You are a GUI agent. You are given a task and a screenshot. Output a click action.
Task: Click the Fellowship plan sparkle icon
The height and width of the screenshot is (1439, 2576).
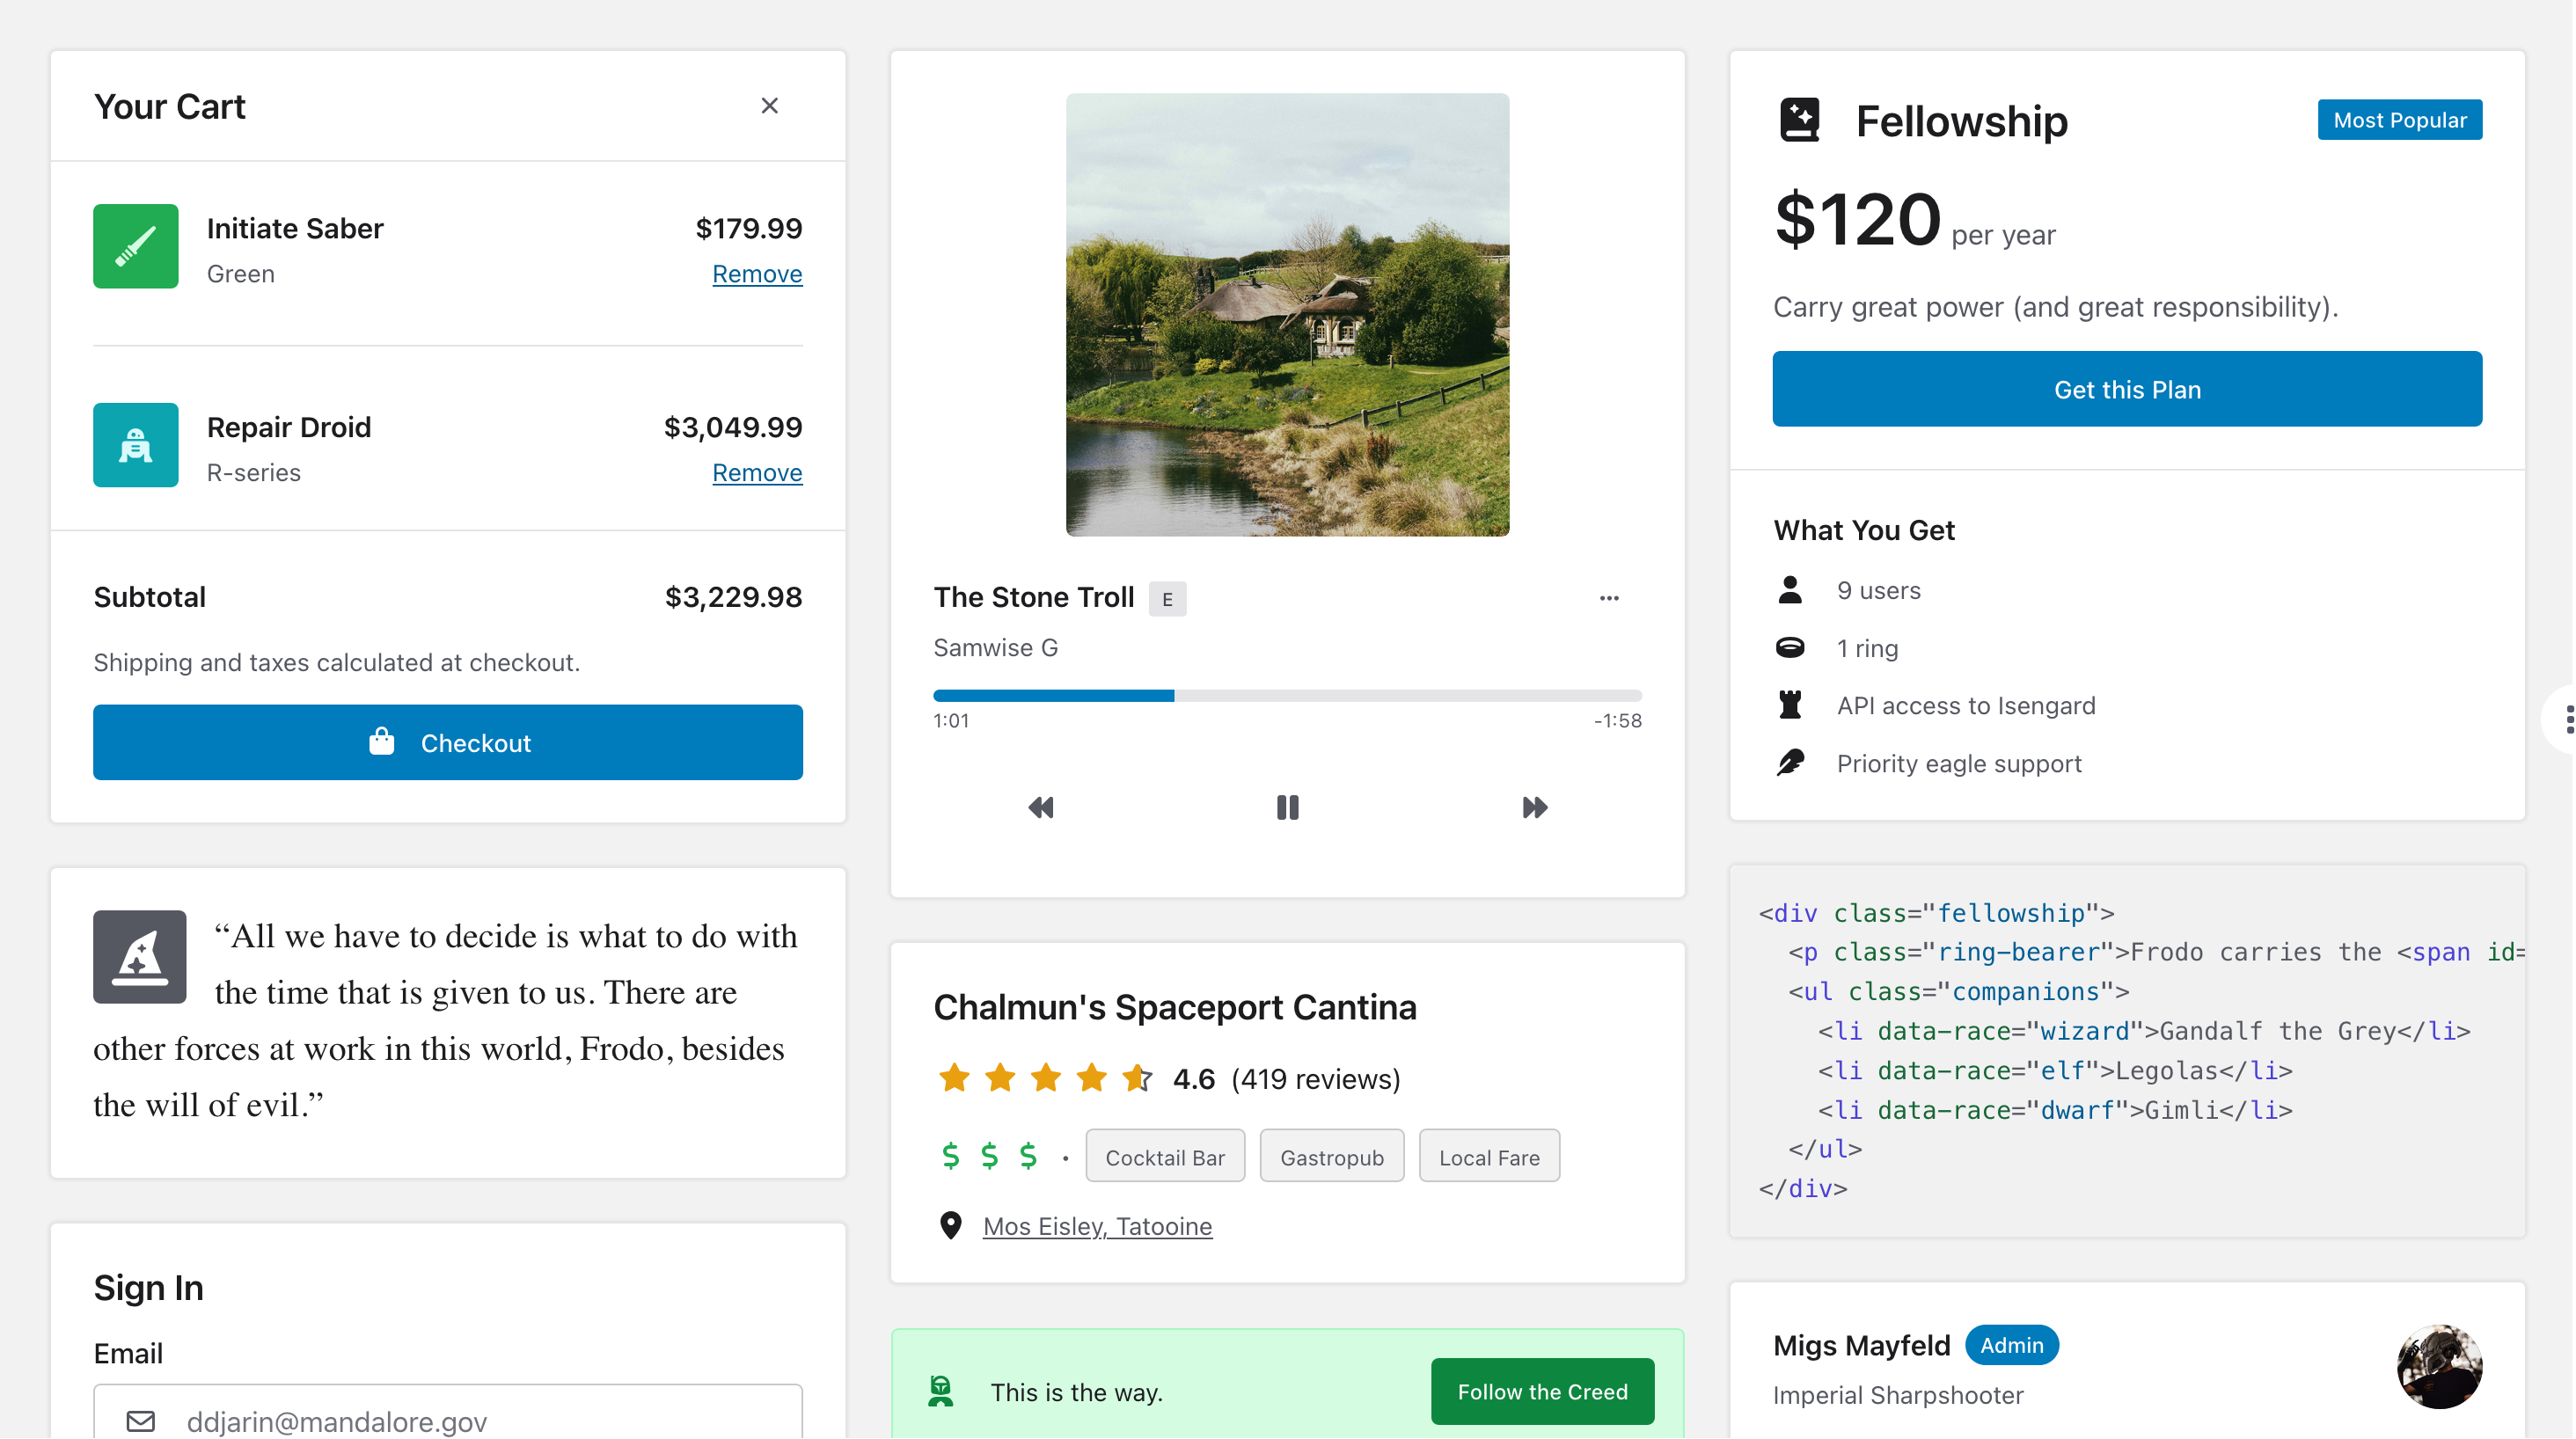click(1800, 120)
